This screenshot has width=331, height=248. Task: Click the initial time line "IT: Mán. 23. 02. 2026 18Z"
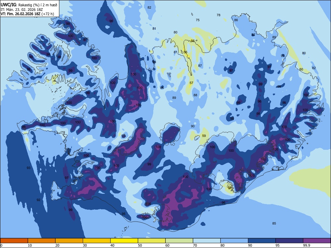tap(22, 10)
